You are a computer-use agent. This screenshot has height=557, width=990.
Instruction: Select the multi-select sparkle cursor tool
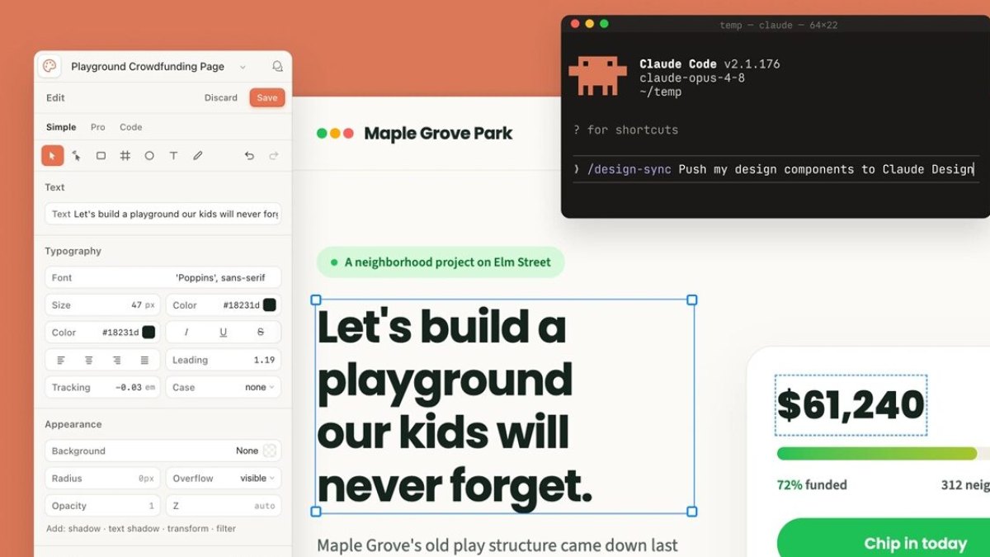pyautogui.click(x=76, y=155)
